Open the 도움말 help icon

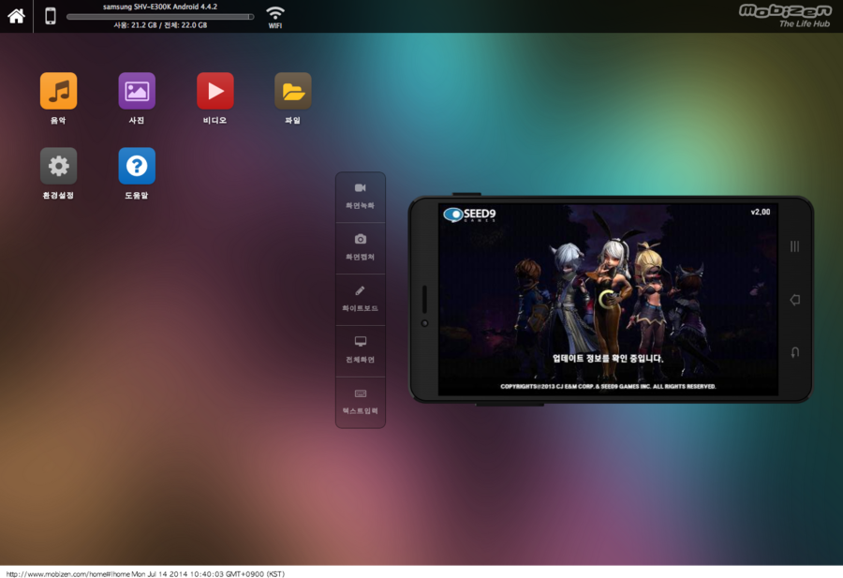137,166
